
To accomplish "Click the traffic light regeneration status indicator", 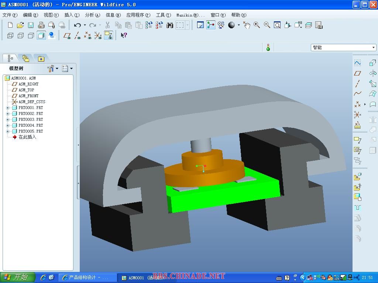I will pos(268,48).
